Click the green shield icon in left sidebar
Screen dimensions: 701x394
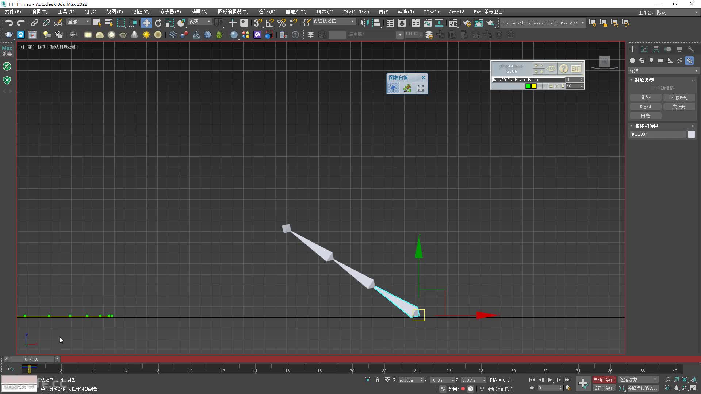(x=7, y=80)
